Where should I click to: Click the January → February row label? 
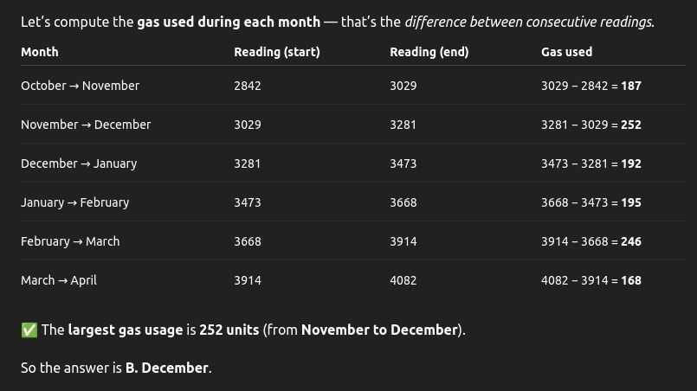coord(74,202)
